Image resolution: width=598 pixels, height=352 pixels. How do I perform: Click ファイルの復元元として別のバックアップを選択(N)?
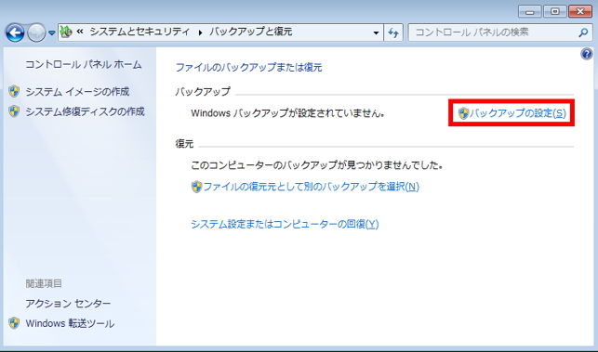pyautogui.click(x=312, y=187)
